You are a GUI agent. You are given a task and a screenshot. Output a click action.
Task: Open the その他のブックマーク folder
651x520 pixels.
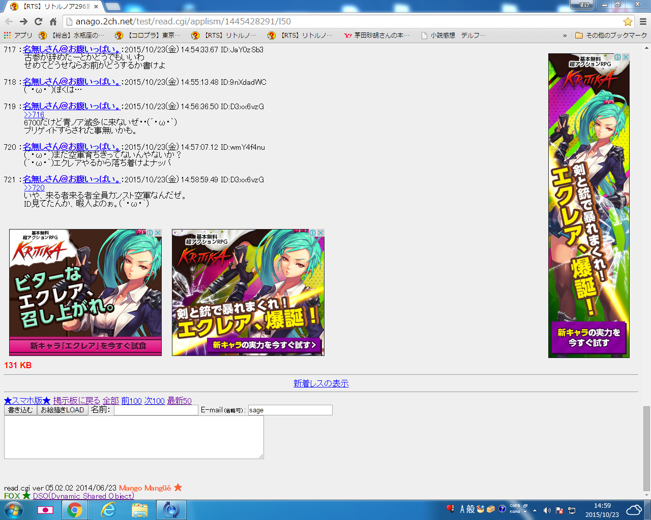[611, 35]
